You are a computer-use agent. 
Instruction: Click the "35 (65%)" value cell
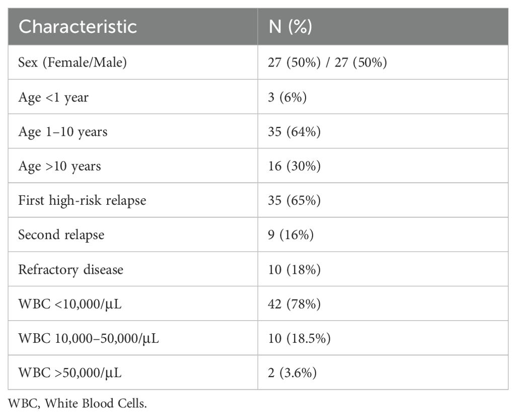tap(294, 200)
